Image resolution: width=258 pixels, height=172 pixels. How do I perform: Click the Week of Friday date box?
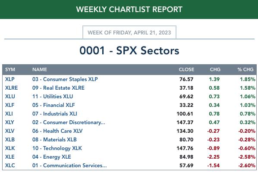pos(129,32)
